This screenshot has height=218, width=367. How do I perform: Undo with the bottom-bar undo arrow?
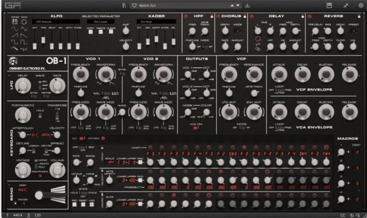point(352,215)
